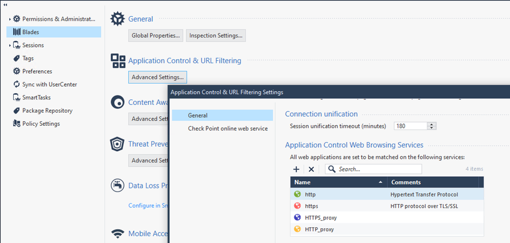510x243 pixels.
Task: Open the Blades section in sidebar
Action: (x=54, y=32)
